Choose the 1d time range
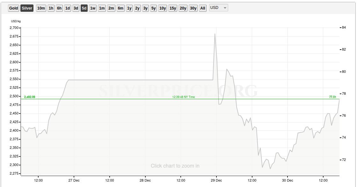Screen dimensions: 357x187 (68, 8)
